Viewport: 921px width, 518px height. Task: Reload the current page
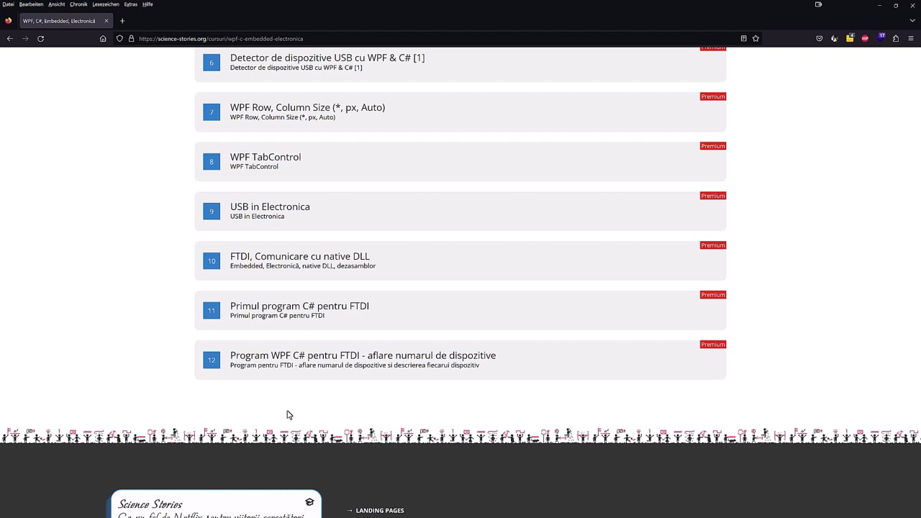pyautogui.click(x=40, y=38)
